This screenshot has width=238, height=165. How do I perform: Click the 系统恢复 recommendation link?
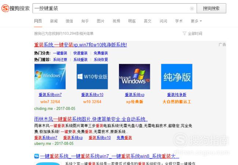click(x=101, y=60)
